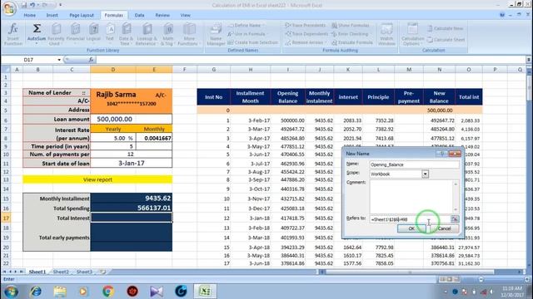Open the Date & Time functions library

point(126,34)
